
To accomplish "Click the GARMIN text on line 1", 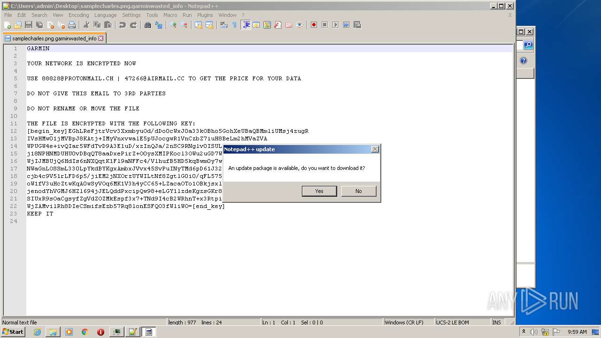I will [x=38, y=48].
